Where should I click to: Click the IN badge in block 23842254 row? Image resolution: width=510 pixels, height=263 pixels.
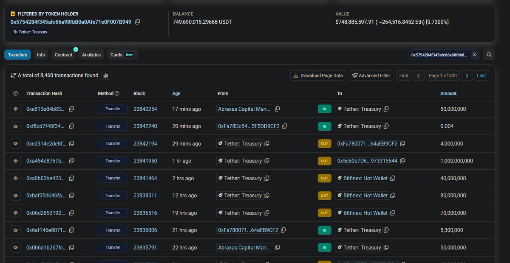[324, 109]
